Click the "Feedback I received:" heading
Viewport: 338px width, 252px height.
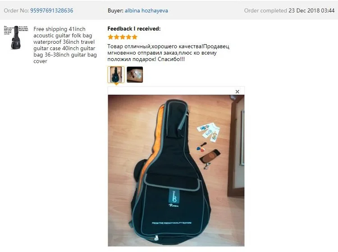(x=134, y=29)
